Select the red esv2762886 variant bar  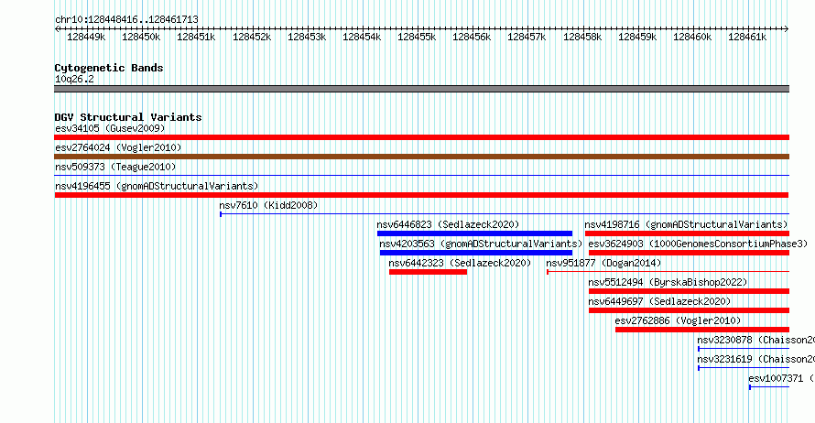[702, 330]
